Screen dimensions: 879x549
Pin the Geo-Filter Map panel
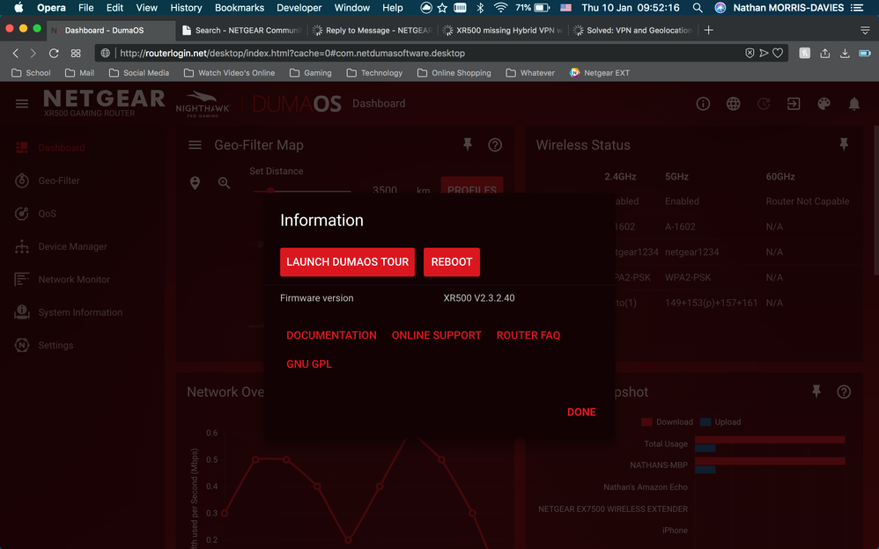coord(467,144)
